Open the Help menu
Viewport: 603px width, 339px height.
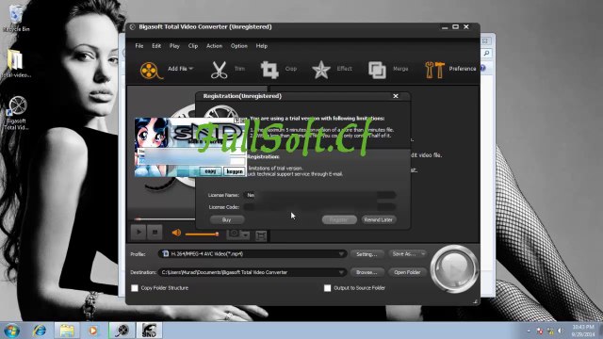(x=262, y=46)
